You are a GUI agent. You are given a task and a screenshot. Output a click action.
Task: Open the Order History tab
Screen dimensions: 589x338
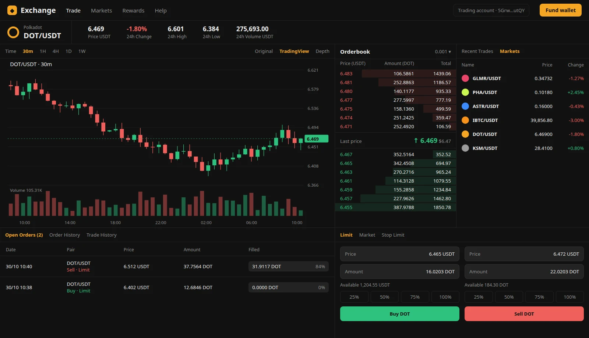click(x=64, y=235)
